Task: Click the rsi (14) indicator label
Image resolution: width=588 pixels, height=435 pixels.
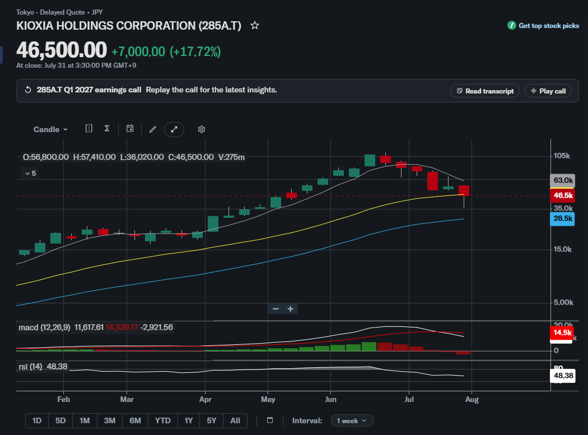Action: [x=30, y=366]
